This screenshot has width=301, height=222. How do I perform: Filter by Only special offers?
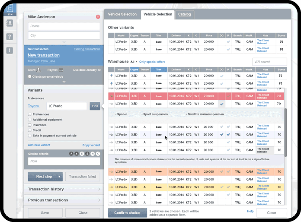click(152, 62)
